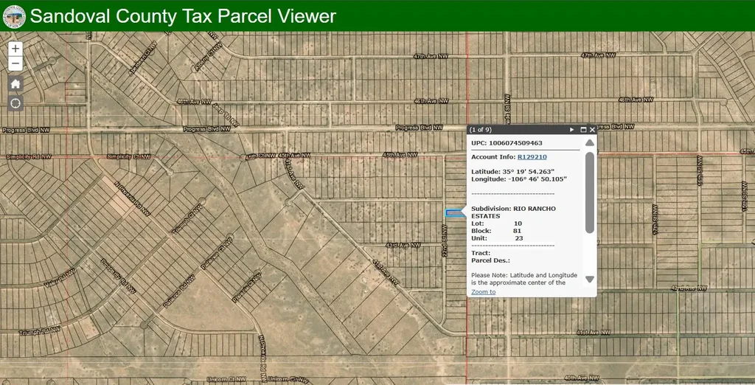Find my location on the map
Viewport: 755px width, 385px height.
pos(15,103)
